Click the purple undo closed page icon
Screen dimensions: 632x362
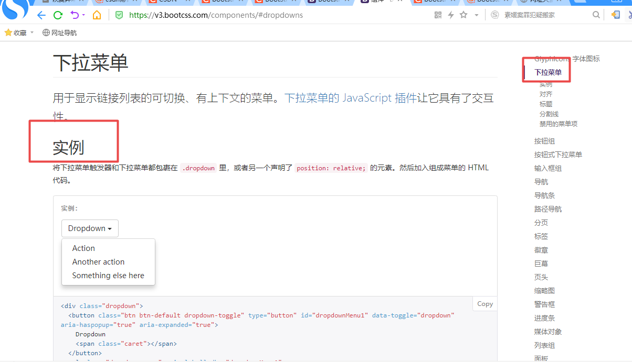coord(75,15)
